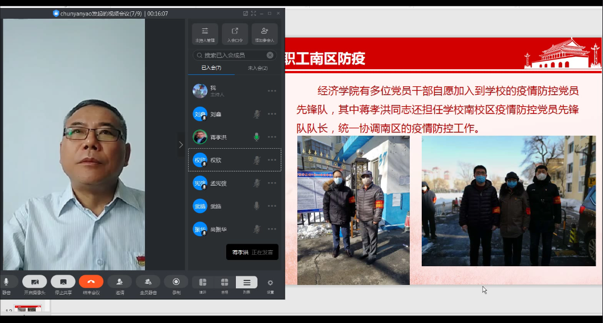Viewport: 603px width, 323px height.
Task: Open more options menu for 权欣
Action: coord(272,160)
